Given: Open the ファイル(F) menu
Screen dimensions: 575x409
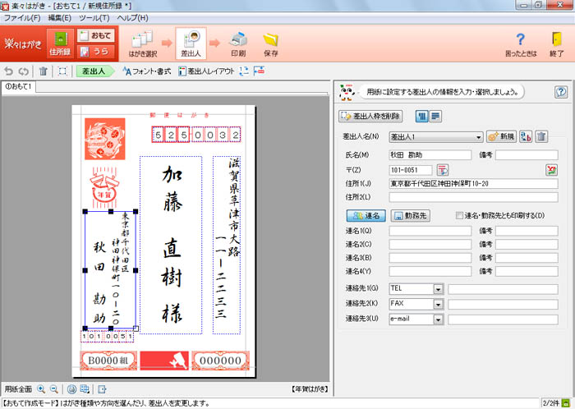Looking at the screenshot, I should [23, 17].
